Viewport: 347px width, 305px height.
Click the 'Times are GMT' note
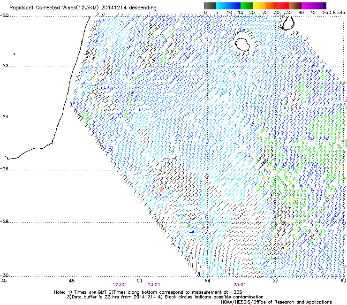pos(90,292)
